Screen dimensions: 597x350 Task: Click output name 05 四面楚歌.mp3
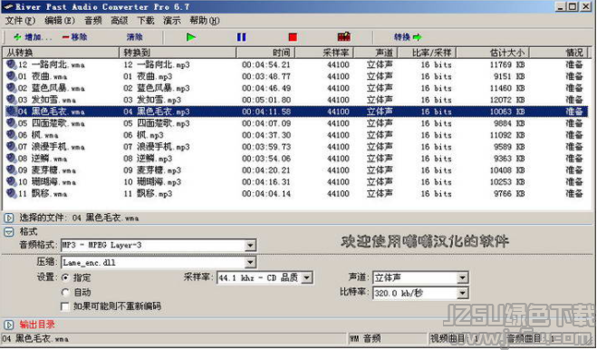(157, 123)
